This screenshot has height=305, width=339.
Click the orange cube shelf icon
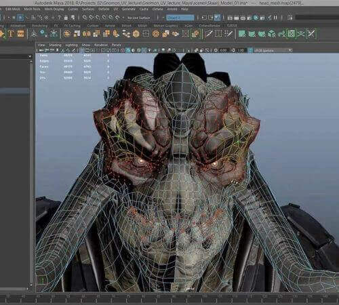136,34
